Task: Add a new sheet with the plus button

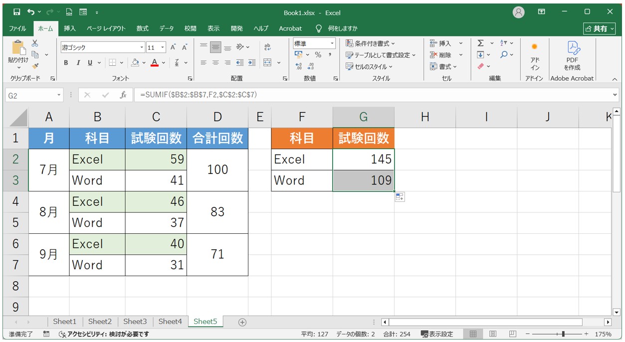Action: coord(242,322)
